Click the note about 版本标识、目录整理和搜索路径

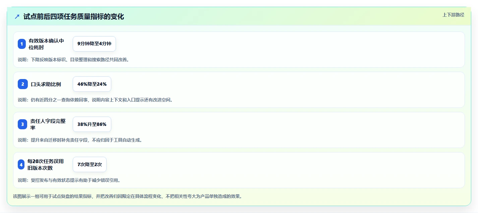pyautogui.click(x=73, y=60)
